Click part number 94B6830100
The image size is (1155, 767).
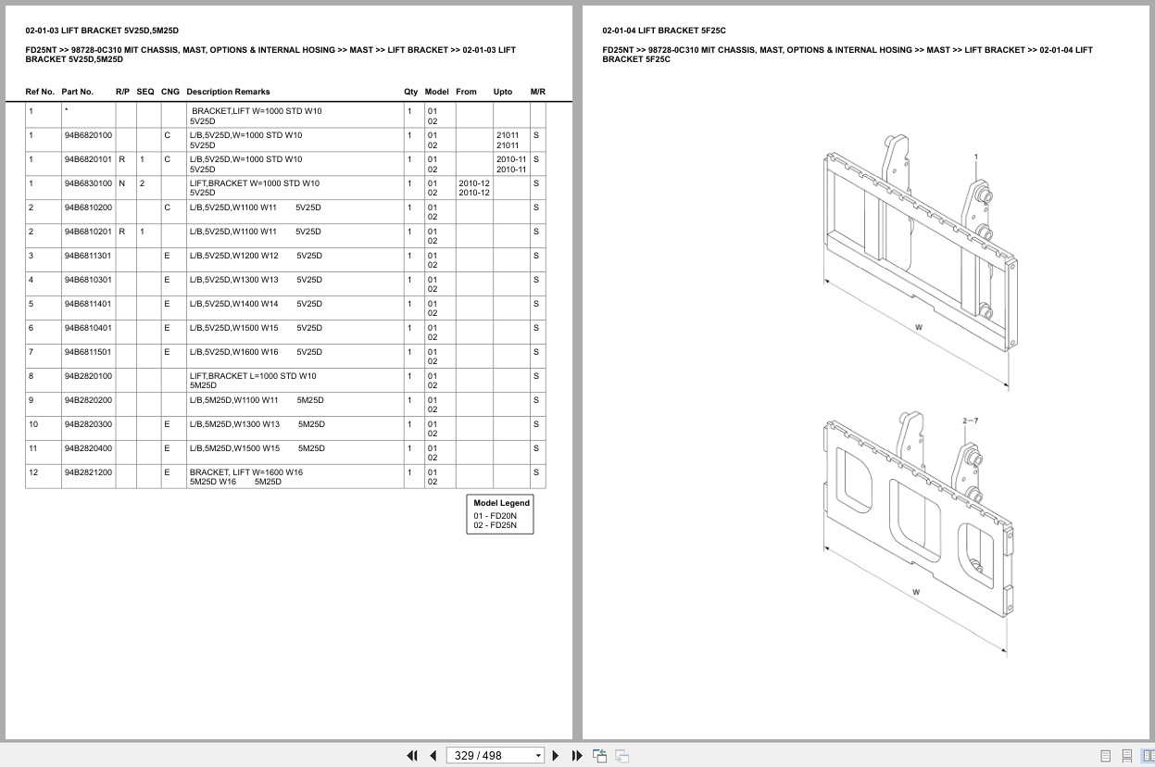coord(88,183)
